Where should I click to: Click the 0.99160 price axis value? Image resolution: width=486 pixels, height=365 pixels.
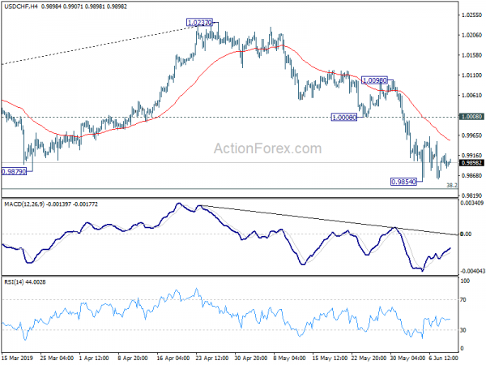pyautogui.click(x=471, y=156)
